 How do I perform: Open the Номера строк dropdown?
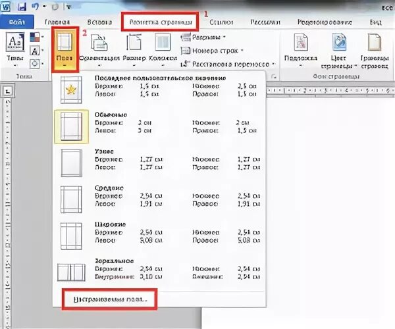[x=212, y=51]
